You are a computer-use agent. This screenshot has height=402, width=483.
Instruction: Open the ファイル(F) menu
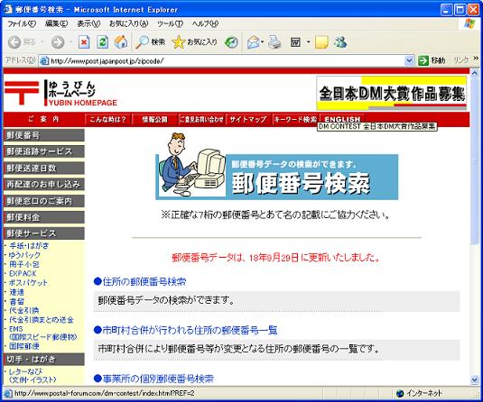click(x=22, y=23)
